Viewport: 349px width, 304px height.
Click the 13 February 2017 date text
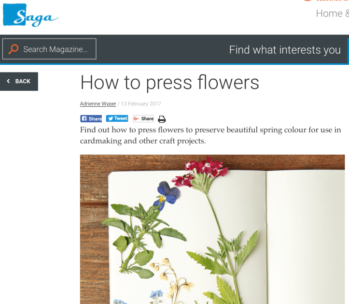point(141,104)
